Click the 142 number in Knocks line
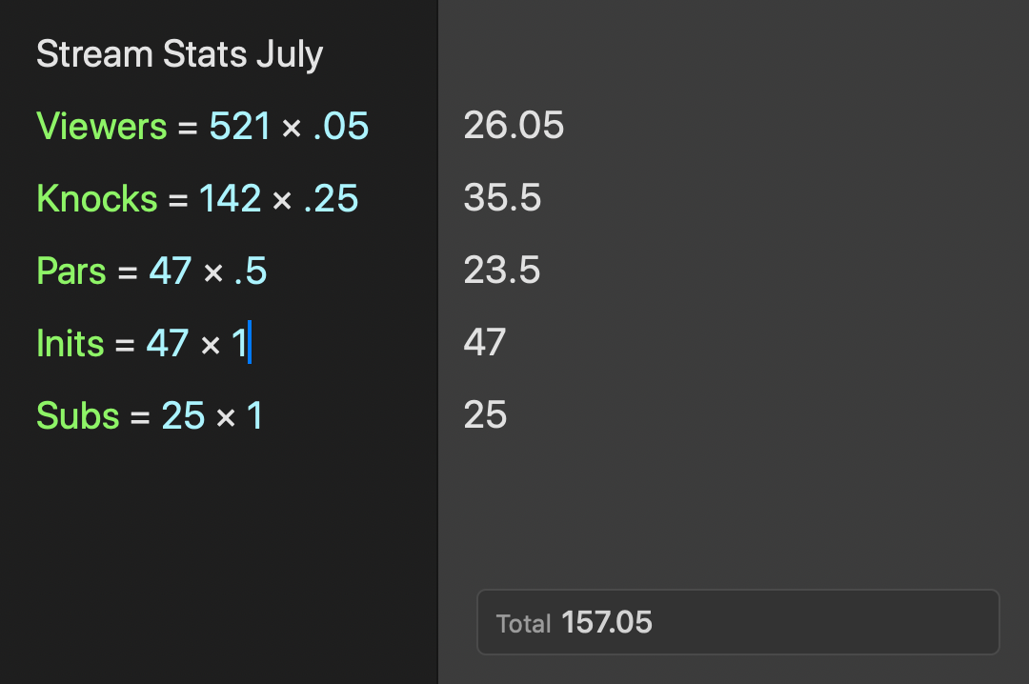This screenshot has width=1029, height=684. 230,198
